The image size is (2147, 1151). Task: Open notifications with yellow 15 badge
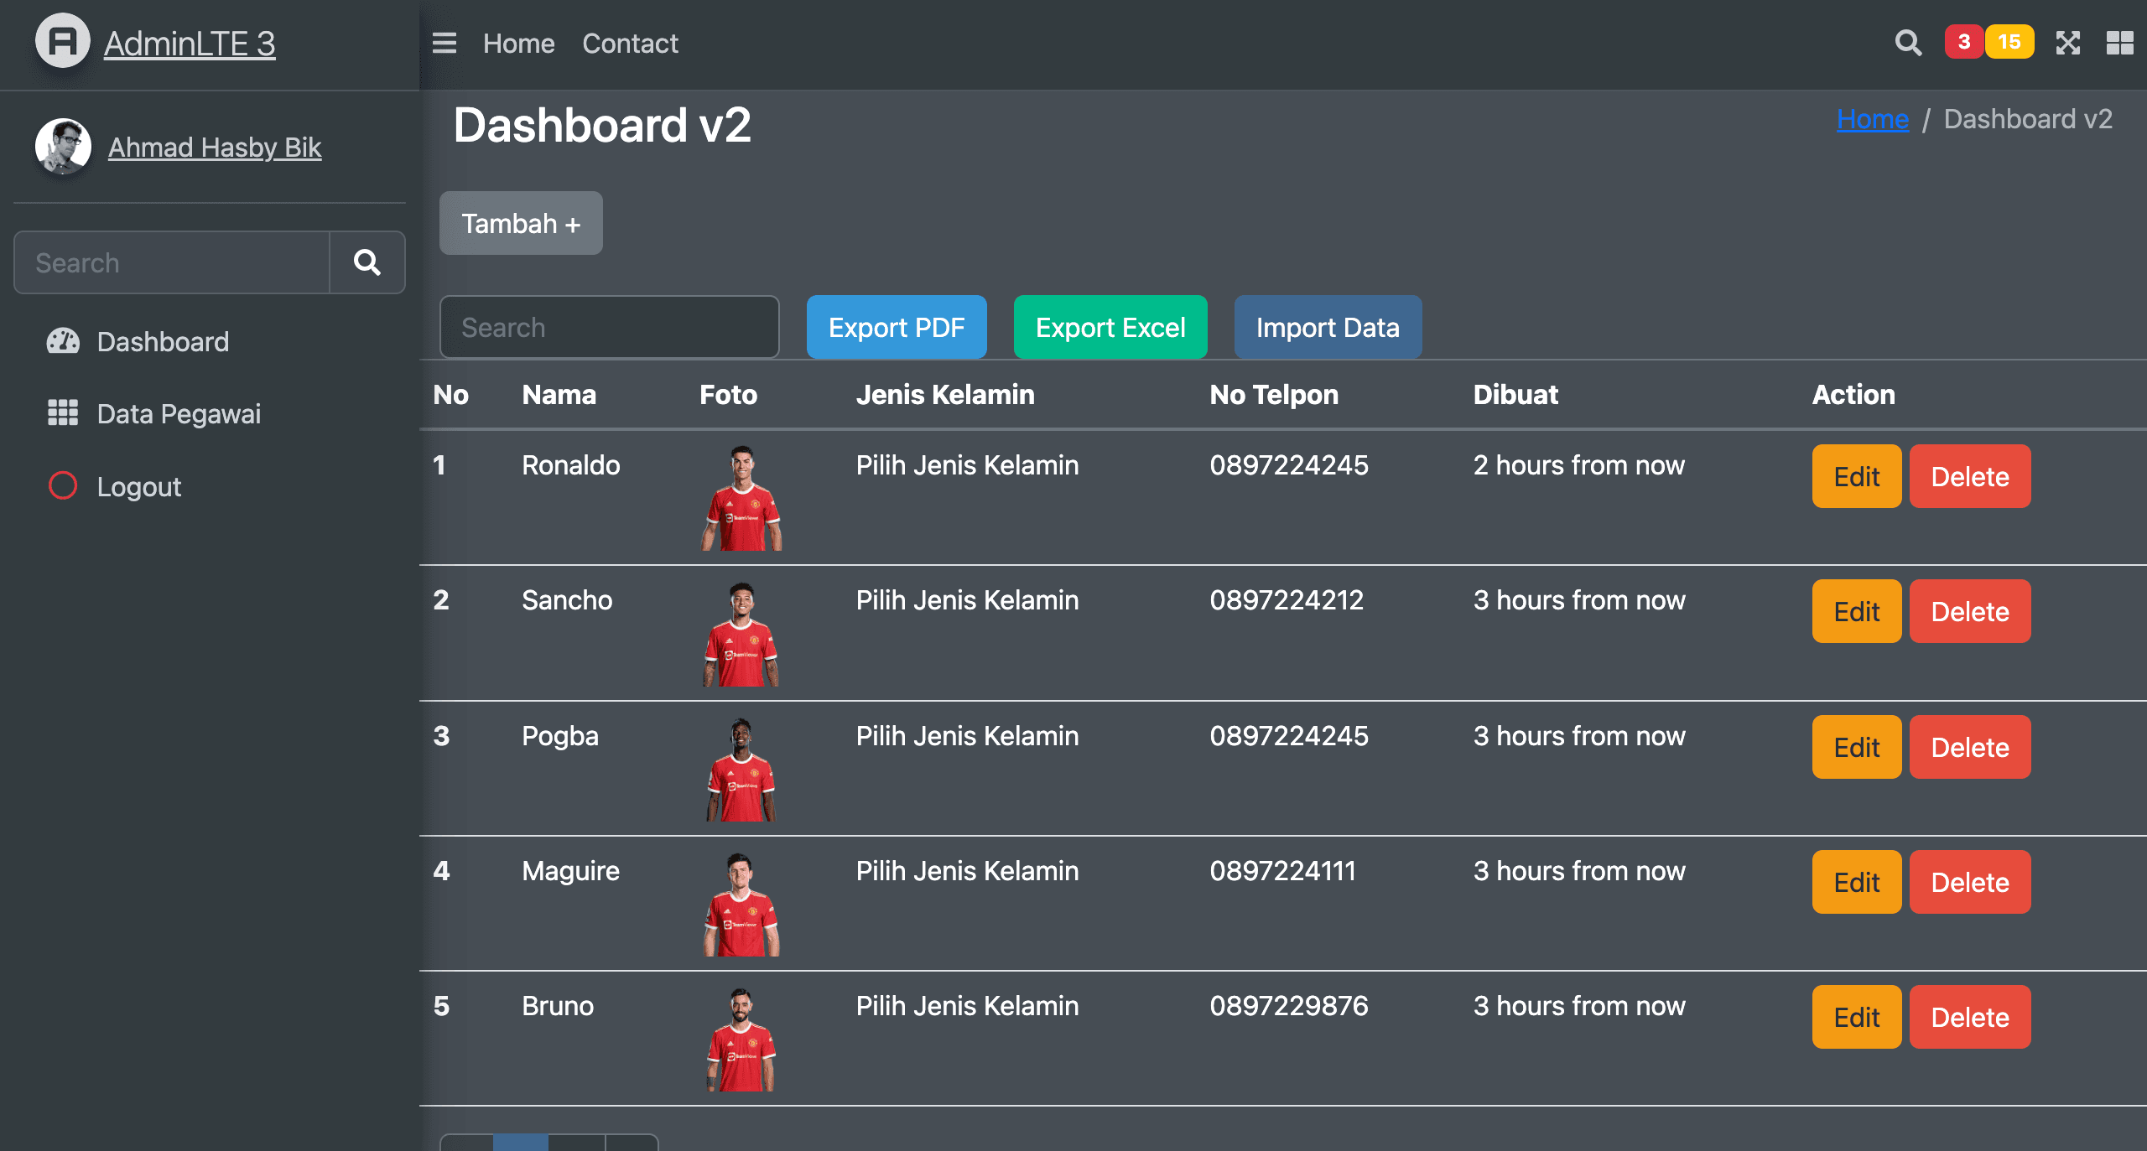pos(2009,42)
